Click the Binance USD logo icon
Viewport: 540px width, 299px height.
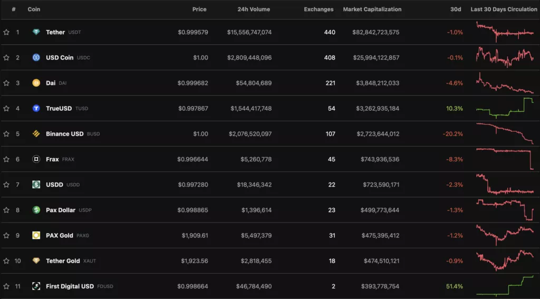(36, 133)
